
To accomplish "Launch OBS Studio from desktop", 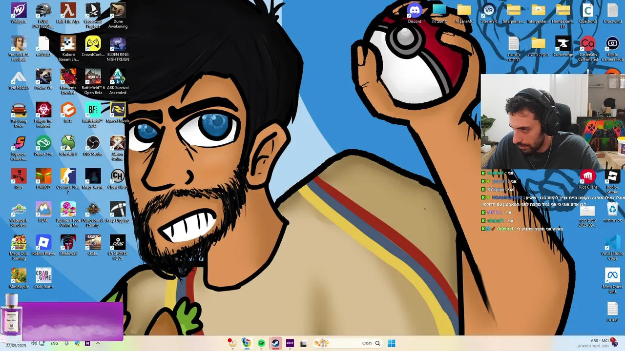I will 93,146.
